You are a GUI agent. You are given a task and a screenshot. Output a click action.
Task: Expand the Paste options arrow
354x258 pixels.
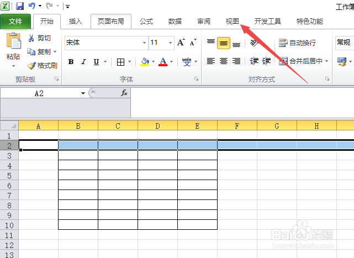13,66
